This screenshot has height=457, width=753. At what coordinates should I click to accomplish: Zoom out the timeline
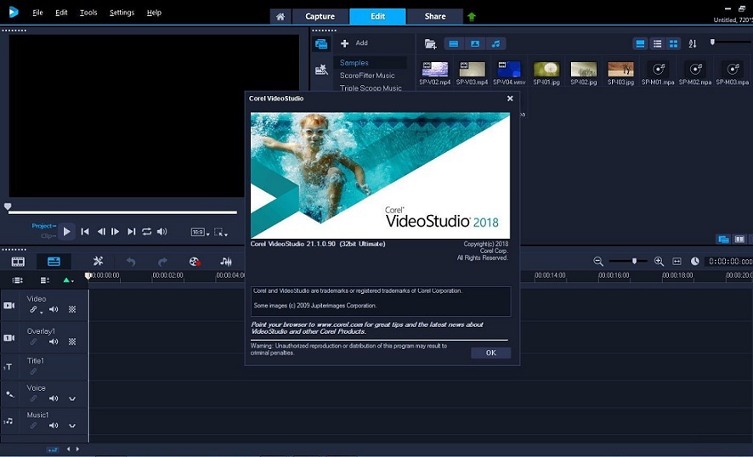click(x=597, y=262)
